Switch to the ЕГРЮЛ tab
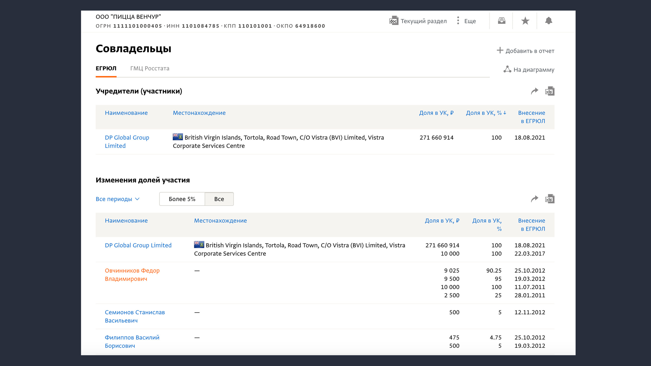651x366 pixels. [106, 68]
